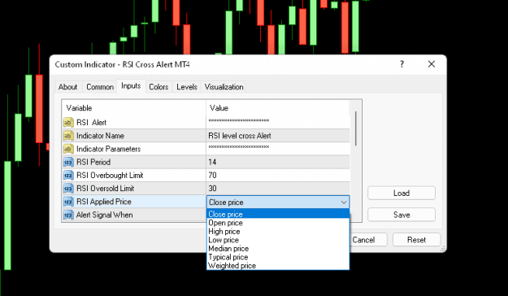The height and width of the screenshot is (296, 508).
Task: Select Typical price option
Action: tap(278, 257)
